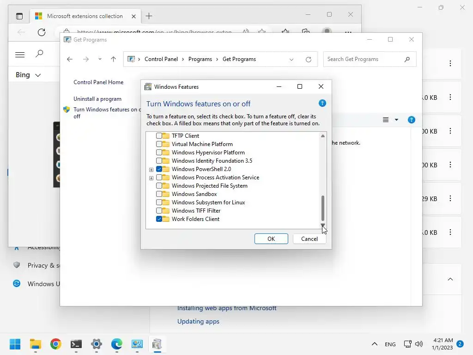Open view options dropdown arrow
This screenshot has height=355, width=473.
pos(396,120)
